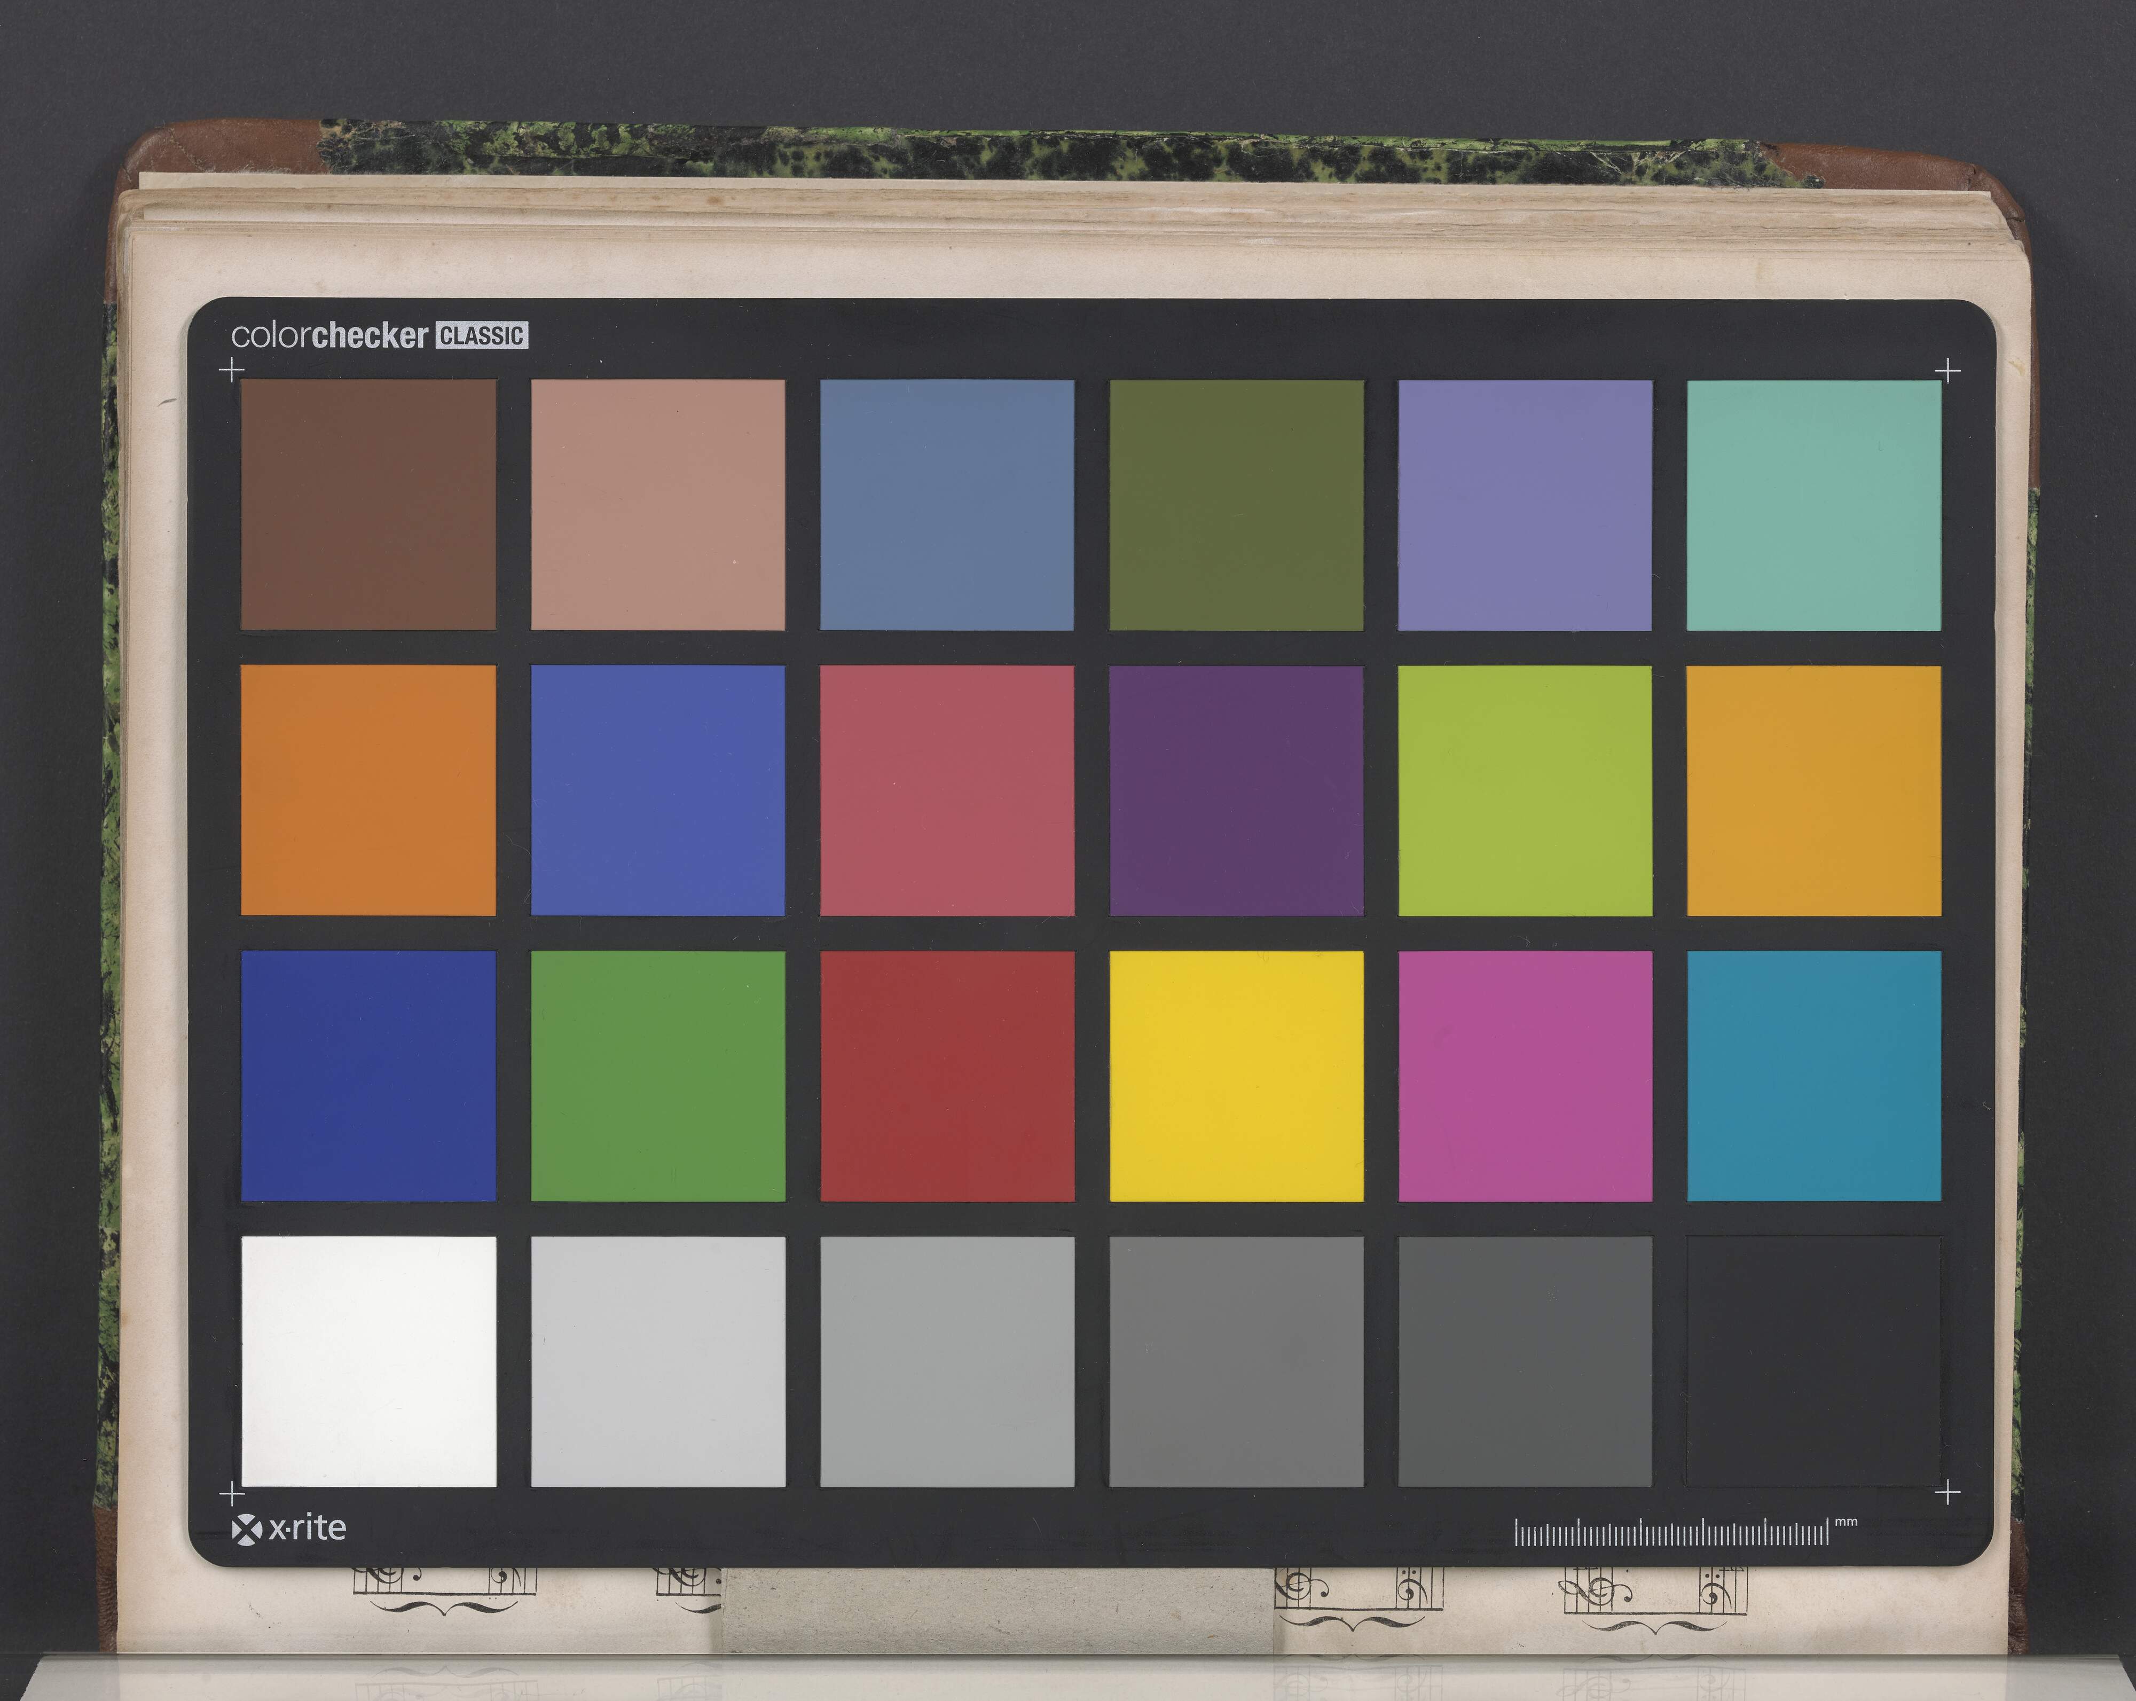Click the 'x-rite' wordmark text

(307, 1527)
